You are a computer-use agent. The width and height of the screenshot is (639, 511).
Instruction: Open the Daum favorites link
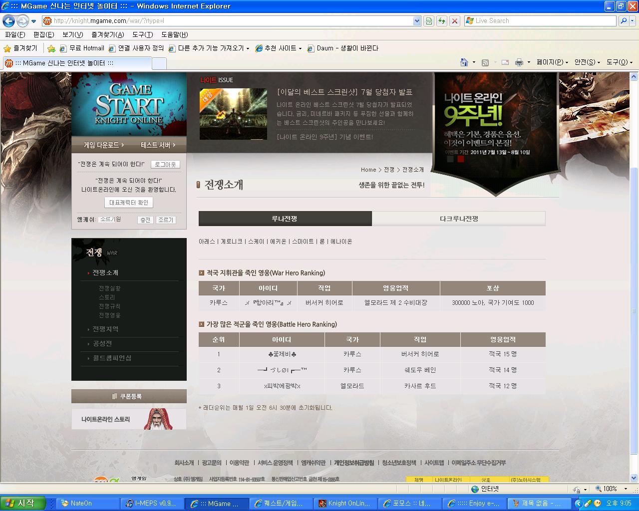tap(343, 48)
